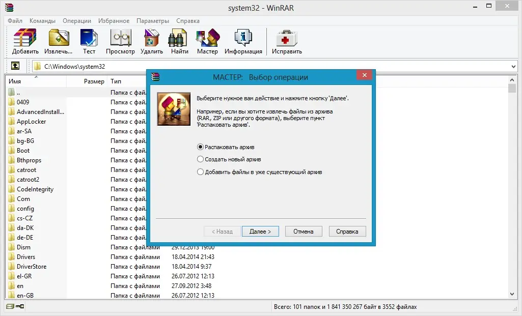The width and height of the screenshot is (522, 316).
Task: Click the 'Далее >' button
Action: coord(260,232)
